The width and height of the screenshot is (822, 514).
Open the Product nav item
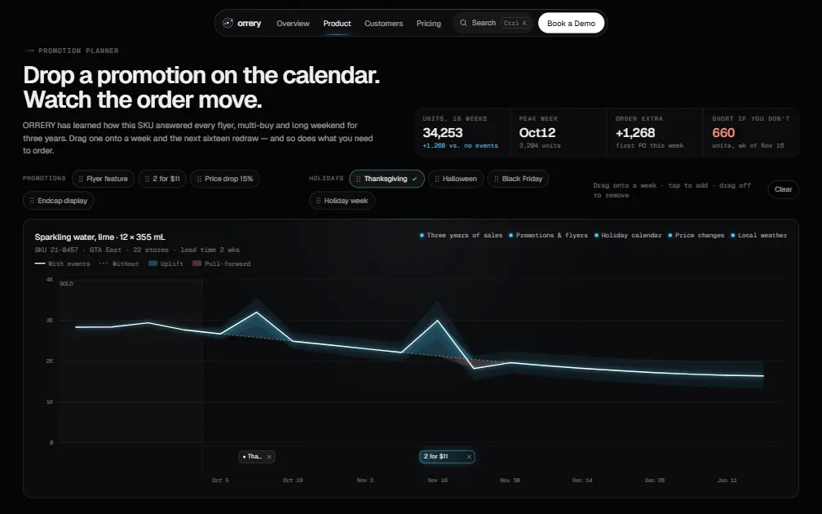[337, 24]
